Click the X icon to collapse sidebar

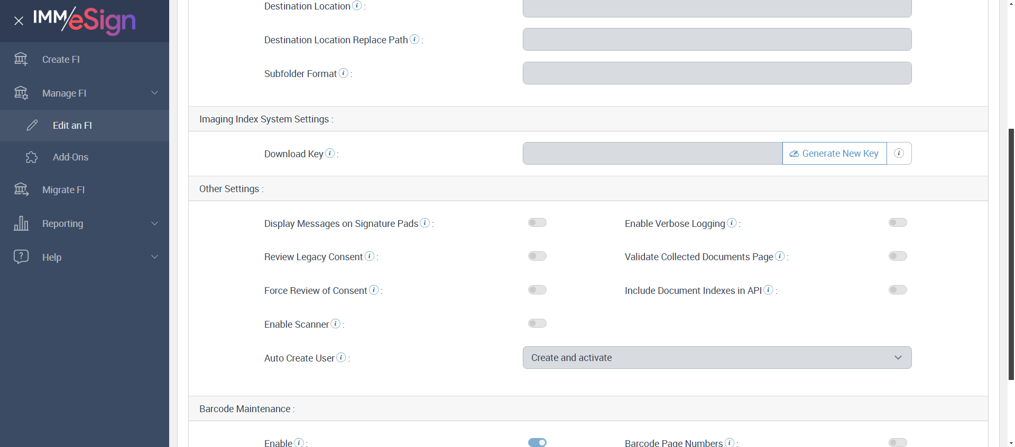pos(19,21)
